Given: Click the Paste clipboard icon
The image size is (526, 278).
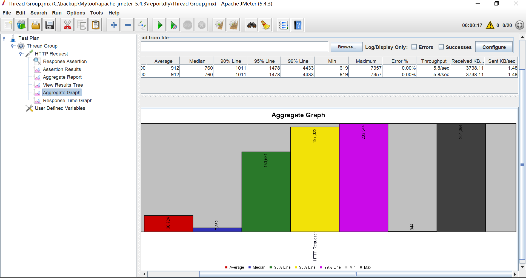Looking at the screenshot, I should coord(95,25).
